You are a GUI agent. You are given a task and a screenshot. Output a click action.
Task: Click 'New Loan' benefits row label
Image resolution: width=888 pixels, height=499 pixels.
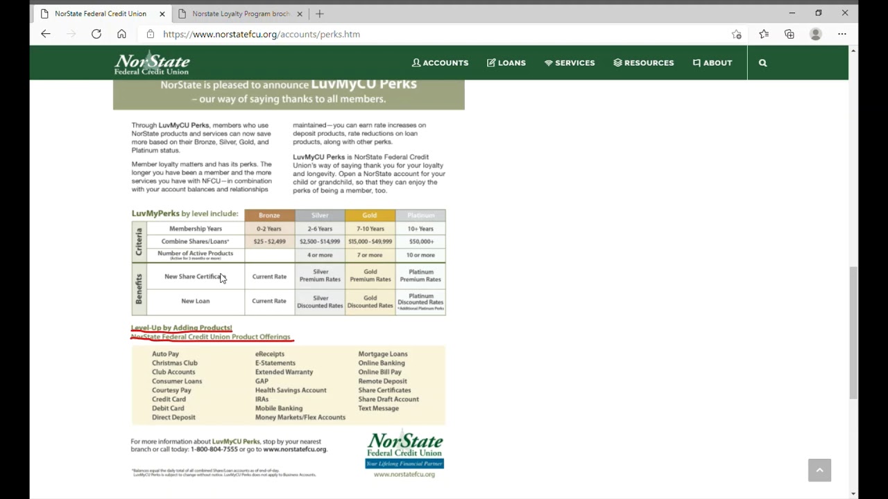point(196,301)
